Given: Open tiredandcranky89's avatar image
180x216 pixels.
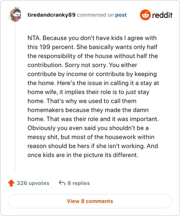Looking at the screenshot, I should 16,14.
